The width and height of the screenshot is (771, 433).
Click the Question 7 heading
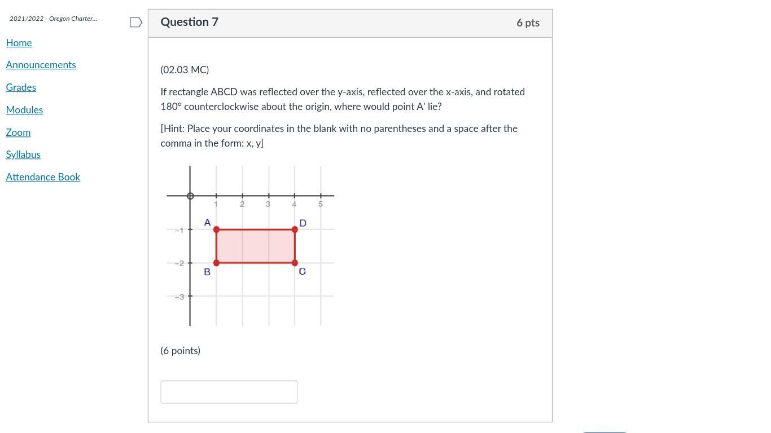click(x=189, y=22)
